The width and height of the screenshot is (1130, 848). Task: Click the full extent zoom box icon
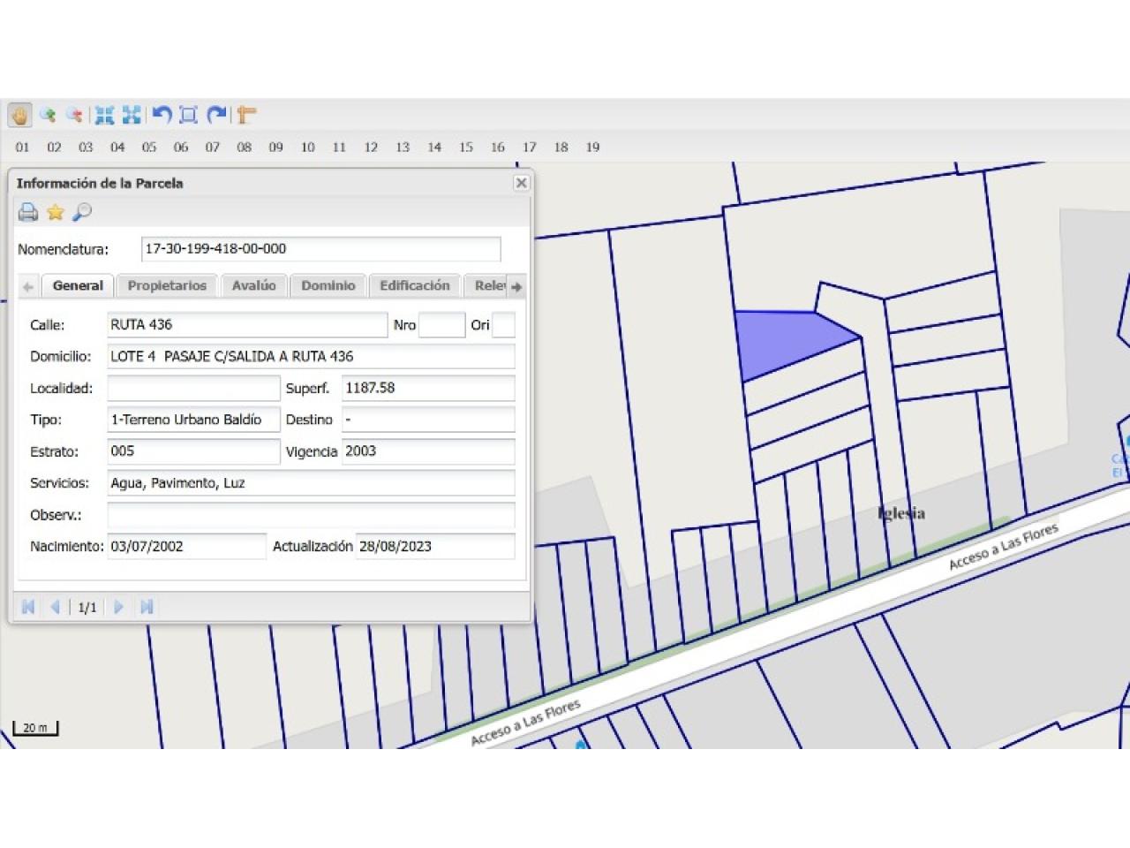click(188, 115)
